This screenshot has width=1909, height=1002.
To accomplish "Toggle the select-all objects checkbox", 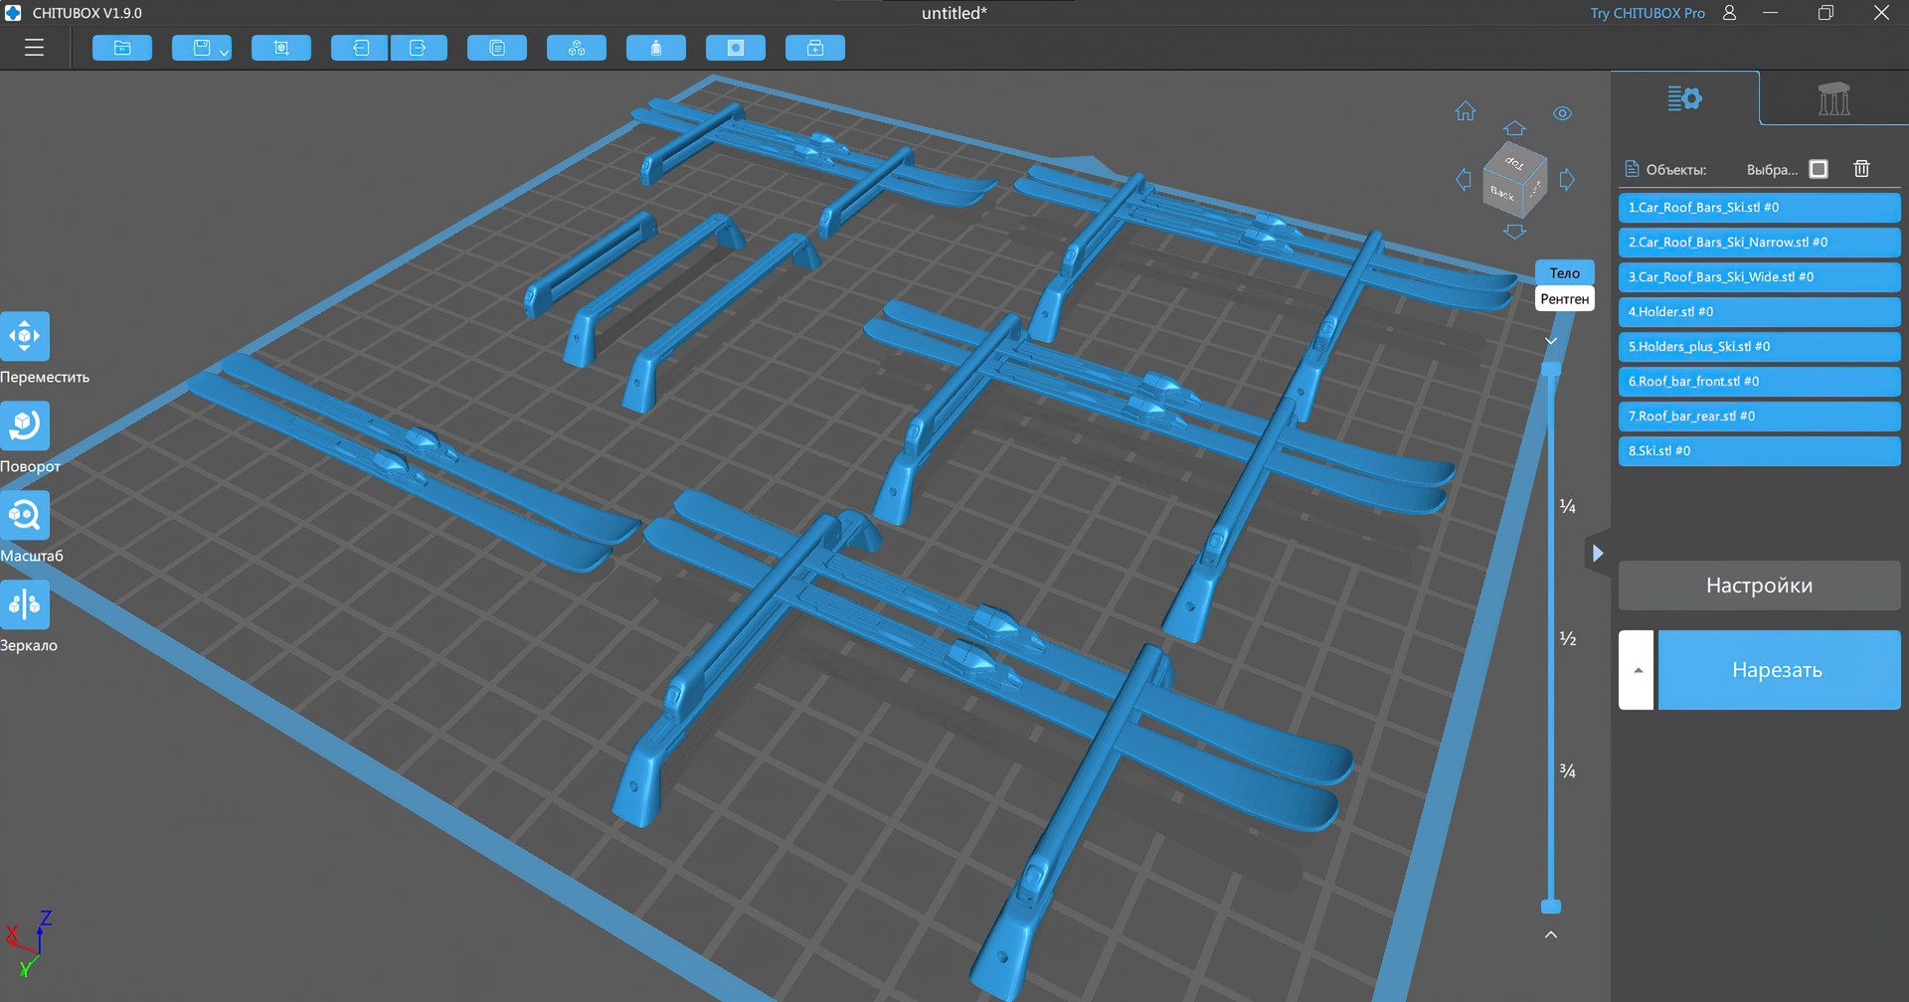I will tap(1819, 169).
